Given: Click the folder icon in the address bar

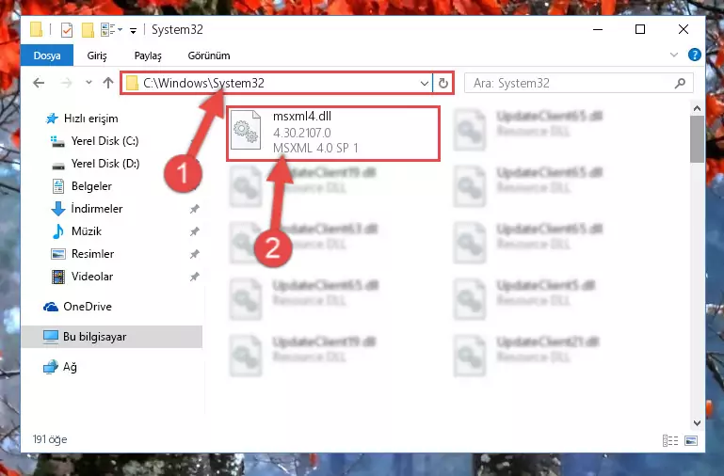Looking at the screenshot, I should [x=132, y=83].
